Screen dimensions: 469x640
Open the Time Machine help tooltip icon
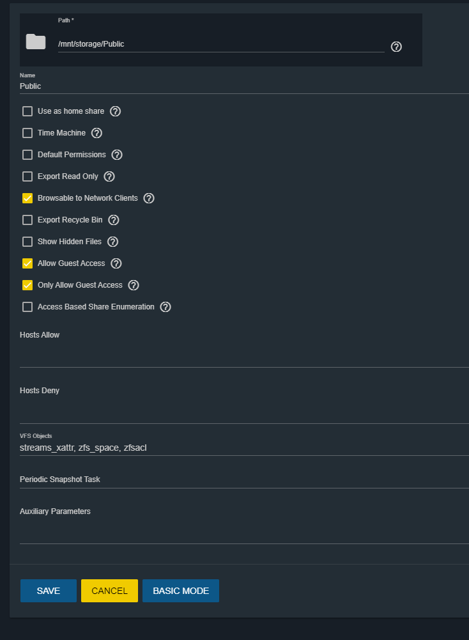point(96,133)
